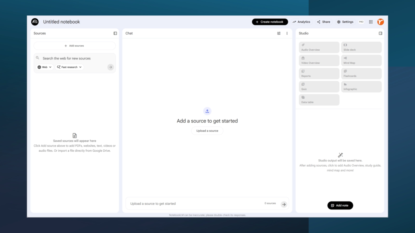Viewport: 415px width, 233px height.
Task: Open chat configuration settings icon
Action: tap(279, 33)
